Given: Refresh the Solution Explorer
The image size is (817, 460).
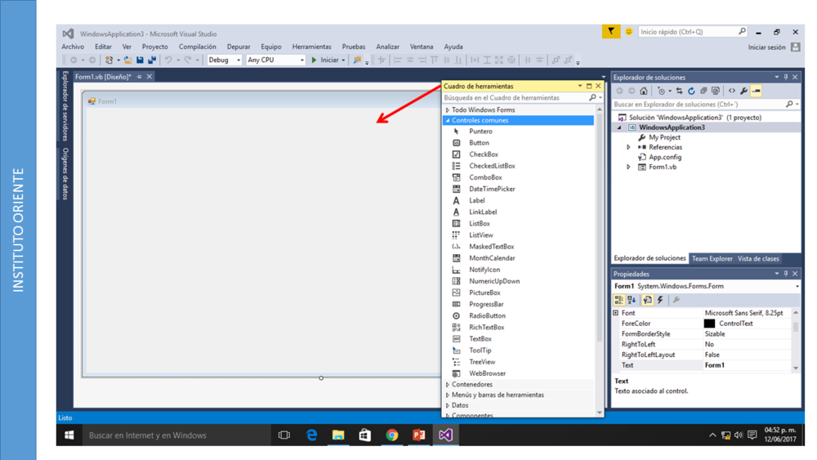Looking at the screenshot, I should point(691,92).
